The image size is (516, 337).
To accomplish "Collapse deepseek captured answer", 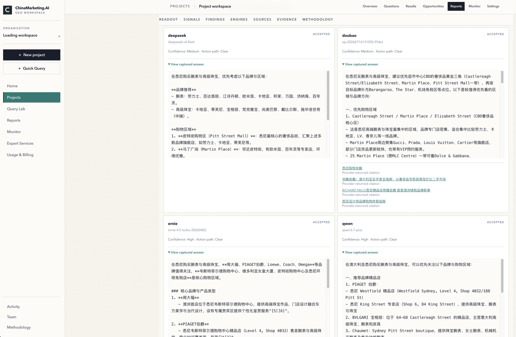I will (x=186, y=64).
